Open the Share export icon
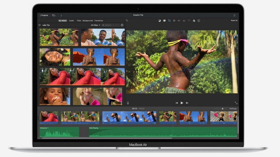 [x=234, y=15]
